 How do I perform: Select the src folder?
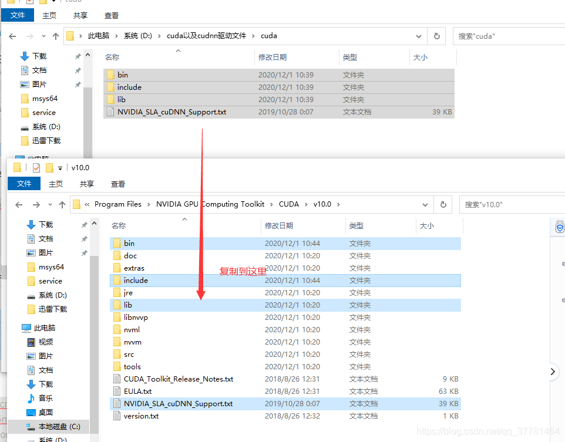point(285,355)
